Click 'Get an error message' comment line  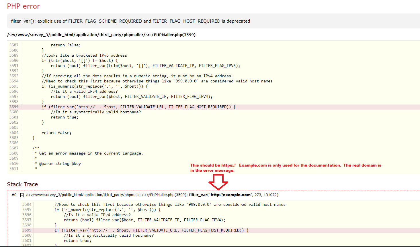pyautogui.click(x=91, y=153)
